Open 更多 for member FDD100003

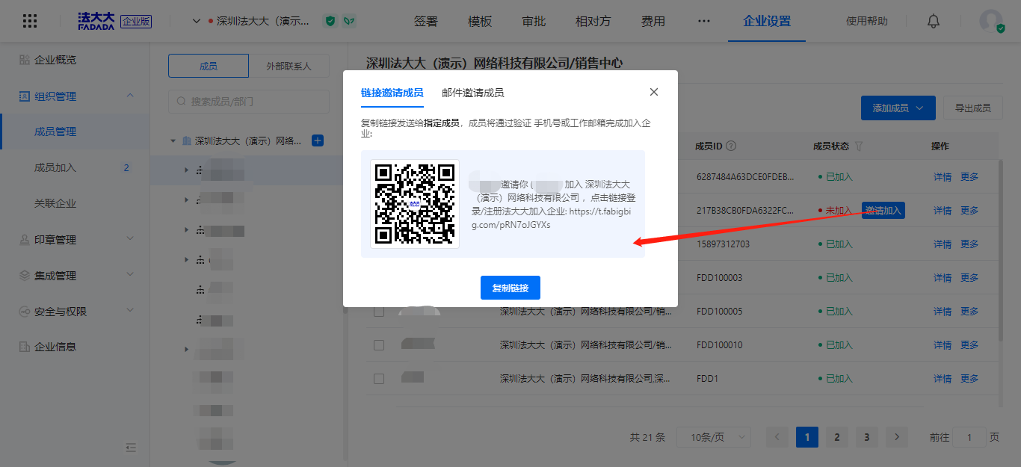coord(969,278)
